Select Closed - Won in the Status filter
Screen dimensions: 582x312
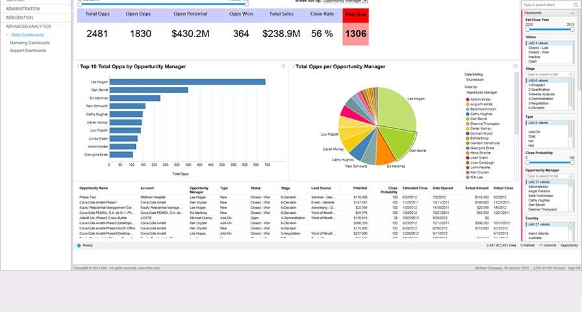point(538,53)
